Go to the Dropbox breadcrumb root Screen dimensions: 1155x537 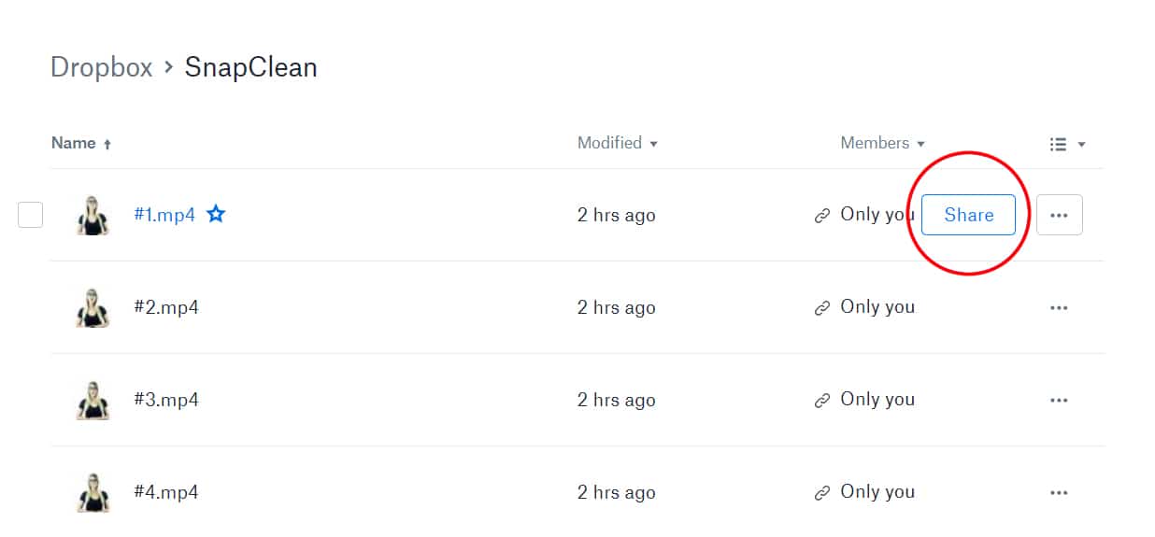click(101, 67)
